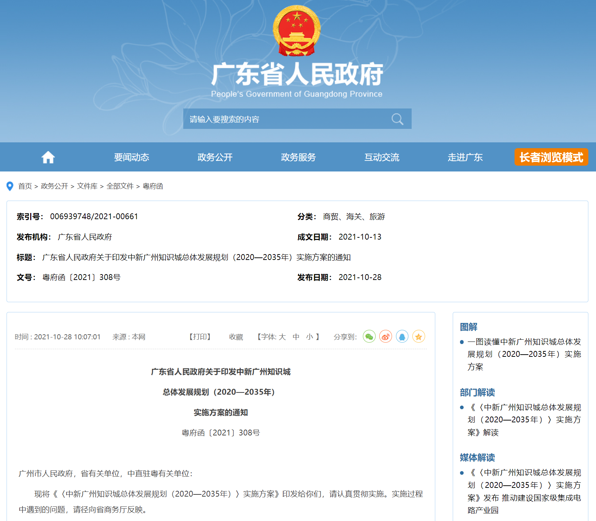Open the 一图读懂 infographic link

pyautogui.click(x=524, y=354)
